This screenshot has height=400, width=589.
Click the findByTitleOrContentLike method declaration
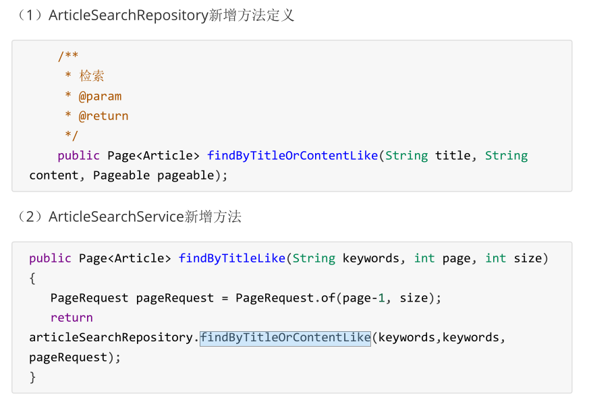(292, 155)
